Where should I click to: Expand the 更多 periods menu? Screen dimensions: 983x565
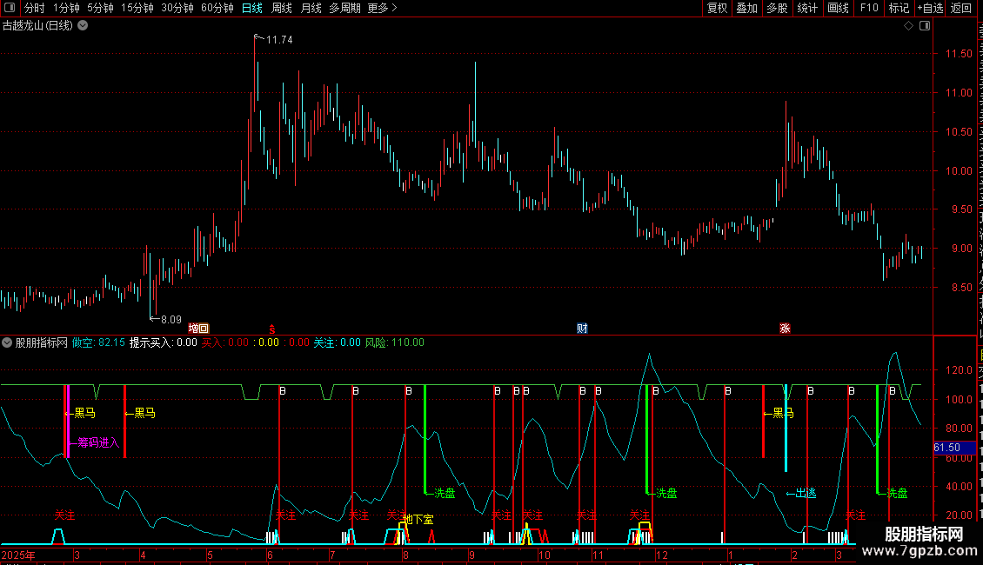tap(382, 8)
